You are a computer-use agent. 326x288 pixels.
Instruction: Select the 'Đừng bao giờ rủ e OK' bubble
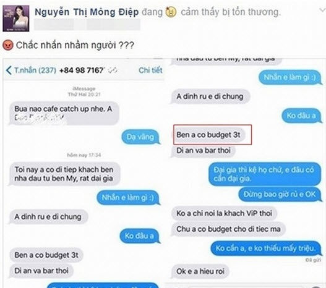coord(280,194)
